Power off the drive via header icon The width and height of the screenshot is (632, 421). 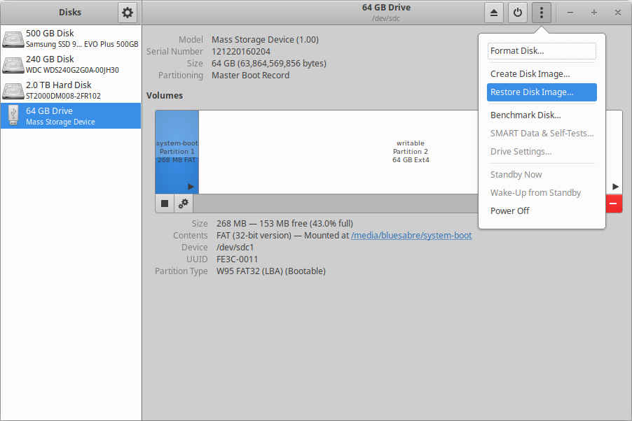pyautogui.click(x=517, y=12)
